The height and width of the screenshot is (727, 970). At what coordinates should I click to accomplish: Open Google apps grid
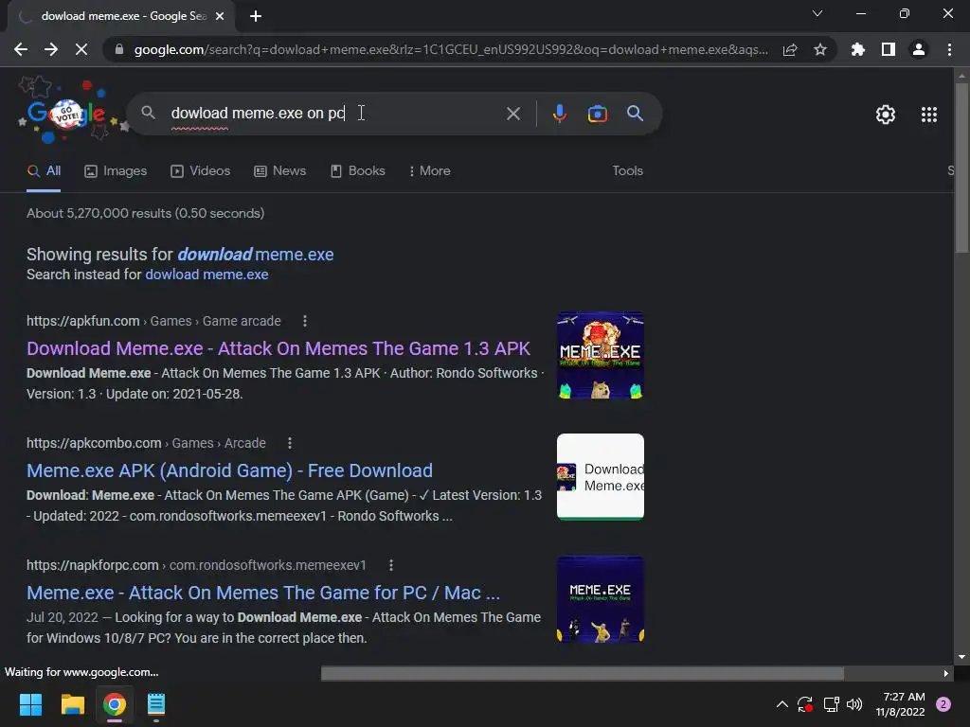point(928,115)
